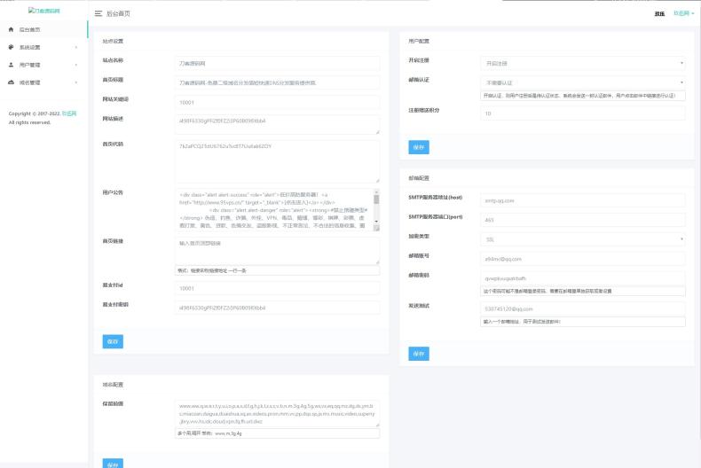Screen dimensions: 701x468
Task: Open the SSL encryption type dropdown
Action: pyautogui.click(x=582, y=239)
